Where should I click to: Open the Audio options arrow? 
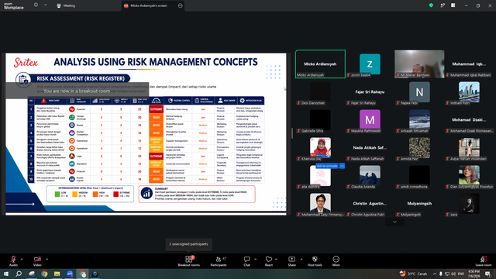[x=22, y=259]
